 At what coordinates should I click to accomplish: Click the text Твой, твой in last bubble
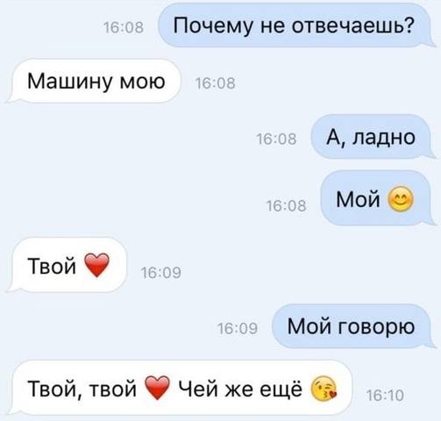coord(82,389)
